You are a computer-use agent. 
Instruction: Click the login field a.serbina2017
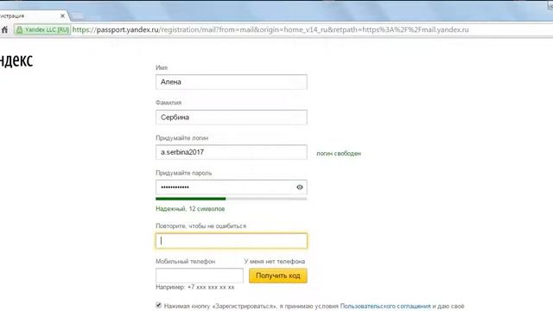232,152
